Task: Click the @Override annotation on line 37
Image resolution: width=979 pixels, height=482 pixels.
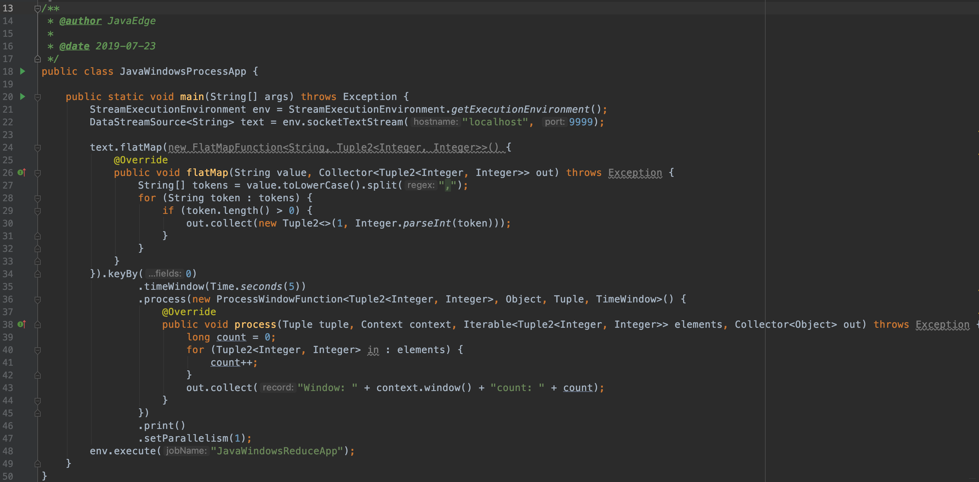Action: (189, 312)
